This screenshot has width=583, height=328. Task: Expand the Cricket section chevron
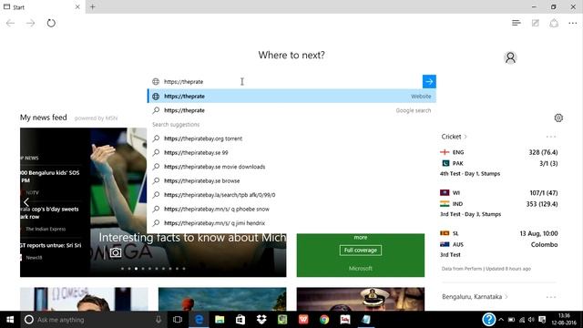point(465,137)
